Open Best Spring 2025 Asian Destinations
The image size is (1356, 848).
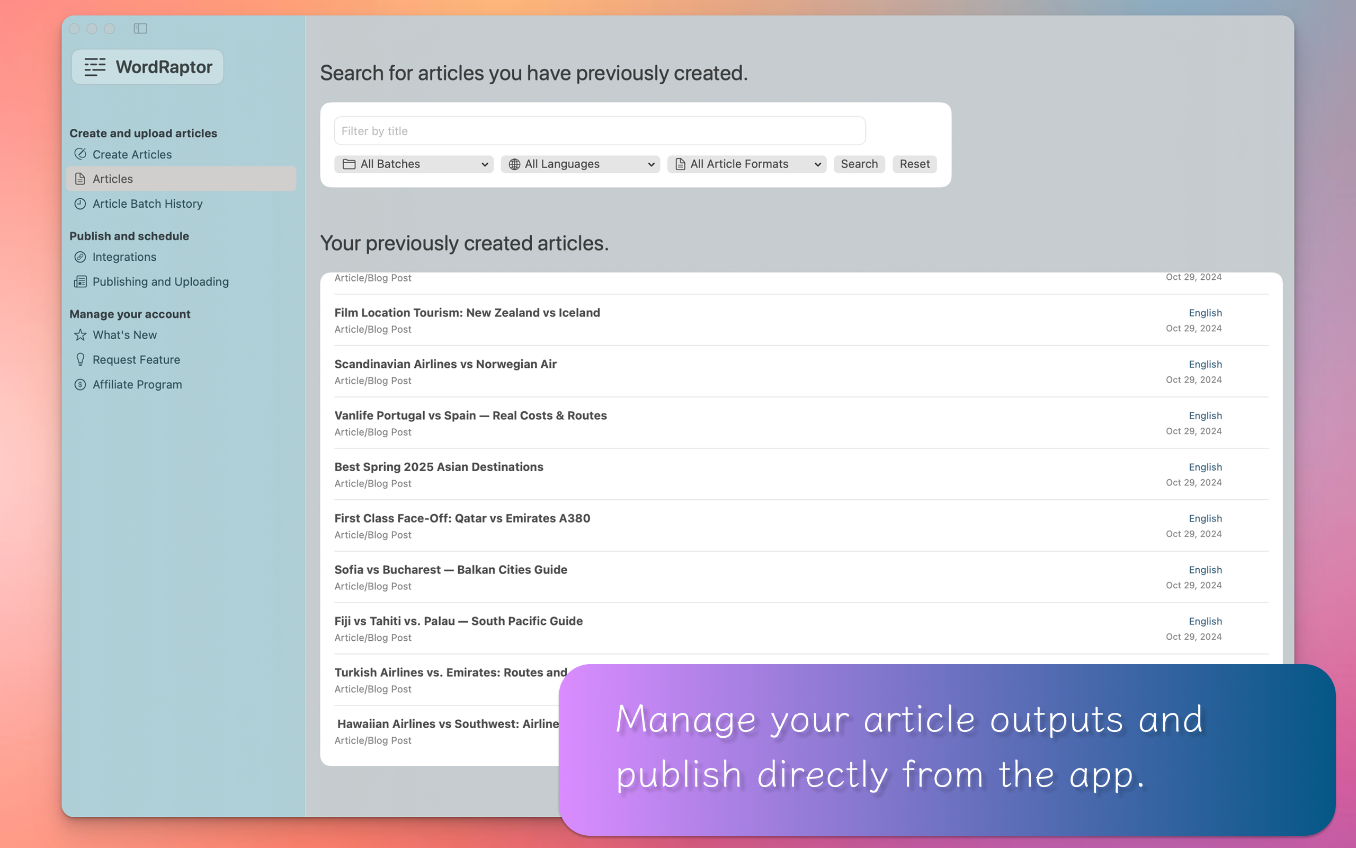coord(439,466)
